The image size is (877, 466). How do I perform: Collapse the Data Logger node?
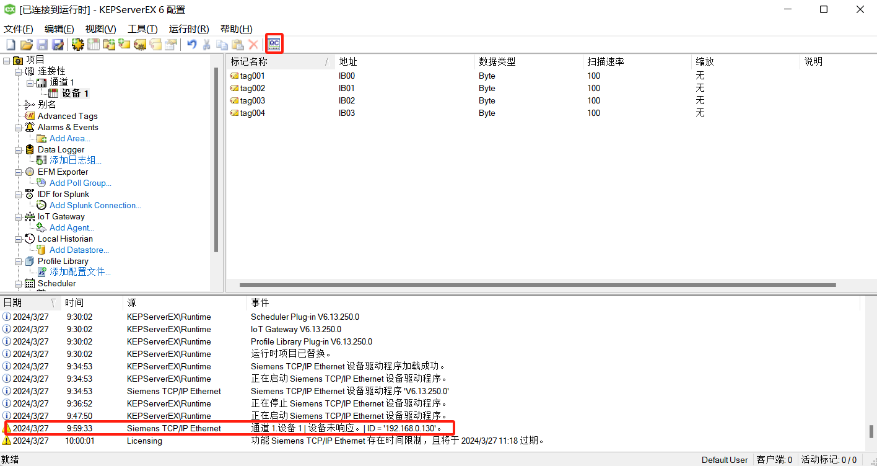(x=18, y=149)
